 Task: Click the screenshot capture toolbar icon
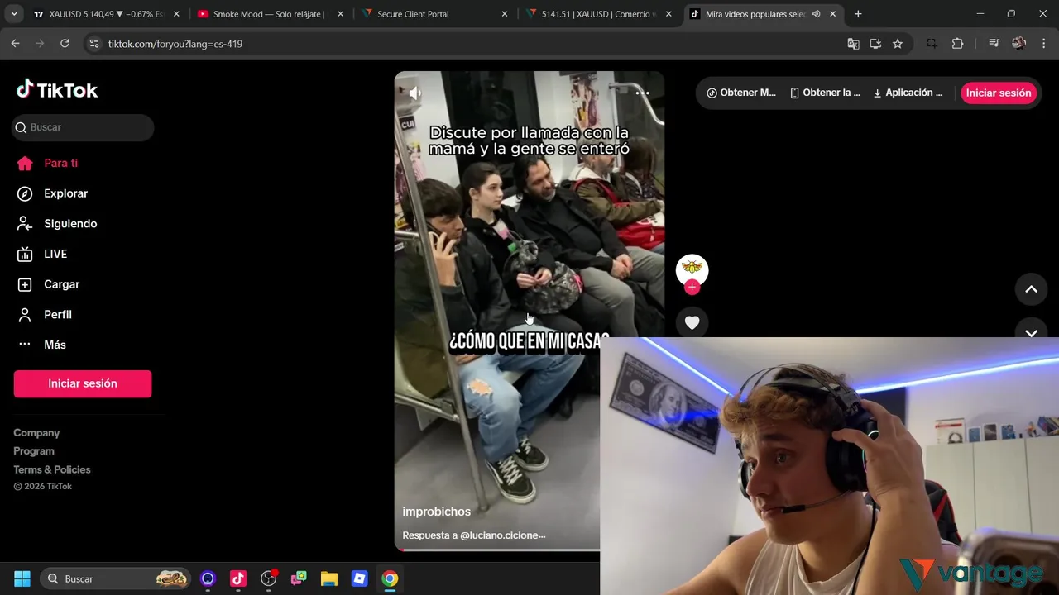click(x=932, y=44)
